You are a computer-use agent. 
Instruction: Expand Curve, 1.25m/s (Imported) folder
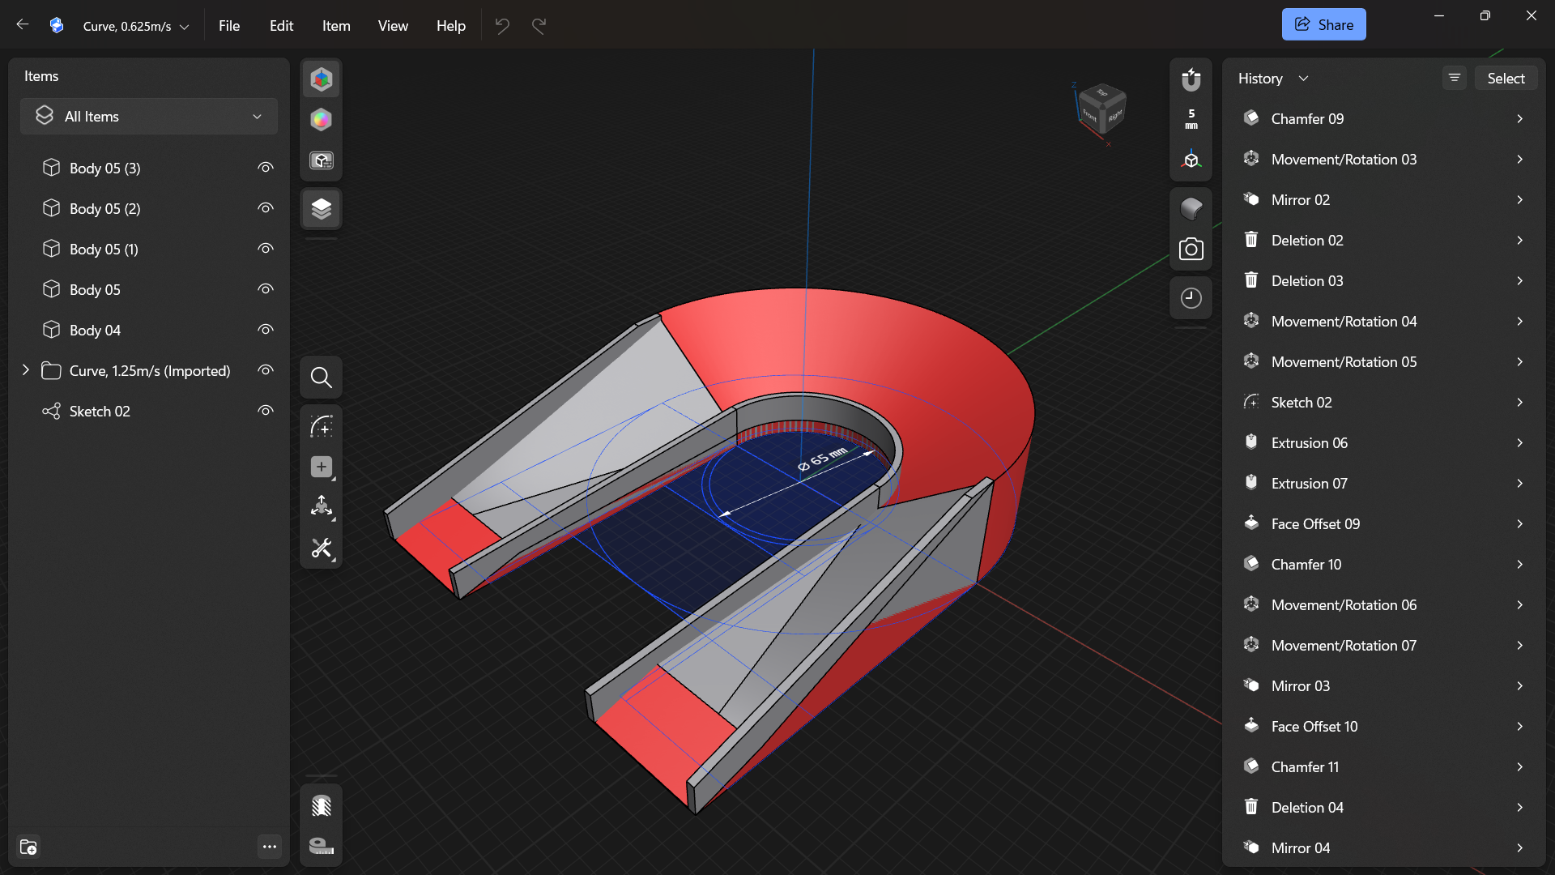point(26,370)
